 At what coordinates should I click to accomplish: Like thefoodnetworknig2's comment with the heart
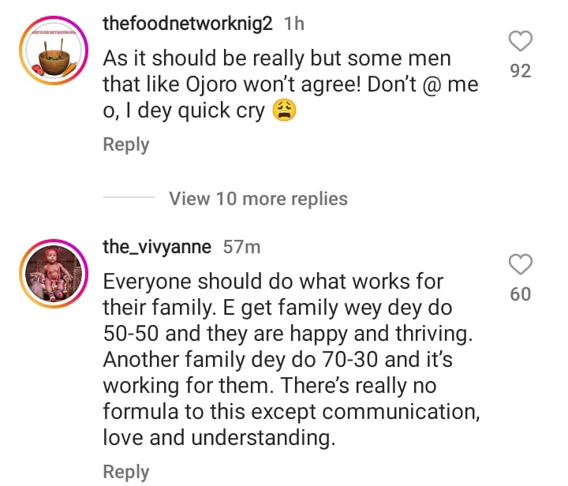(521, 40)
